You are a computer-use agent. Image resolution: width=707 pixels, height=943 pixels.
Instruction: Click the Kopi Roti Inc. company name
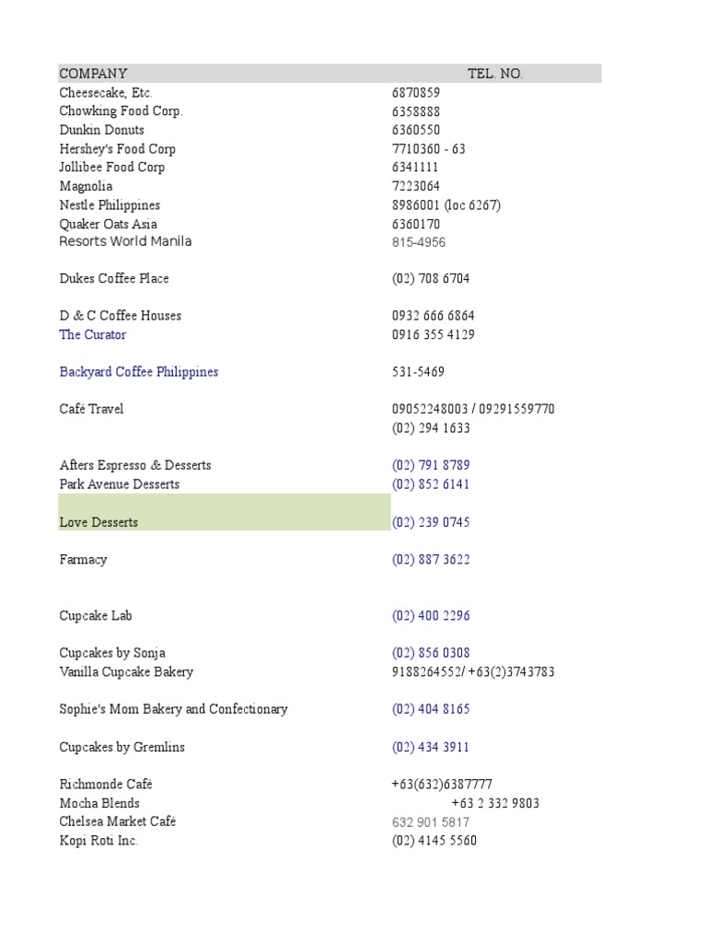coord(99,841)
